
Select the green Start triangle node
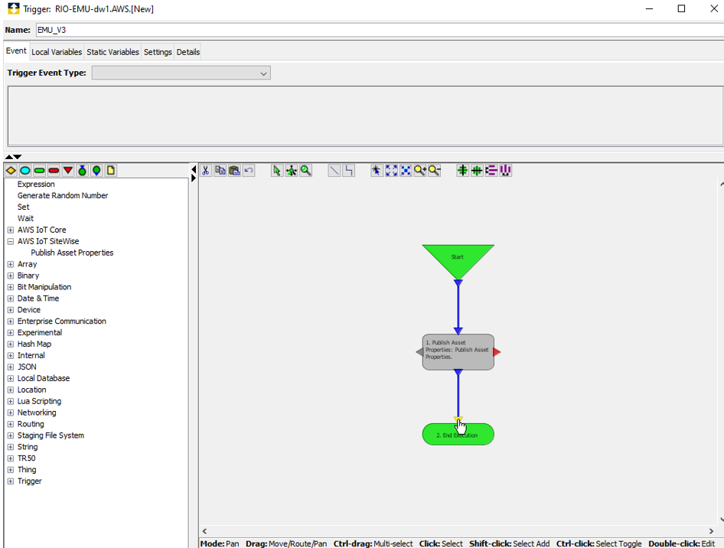[x=458, y=258]
